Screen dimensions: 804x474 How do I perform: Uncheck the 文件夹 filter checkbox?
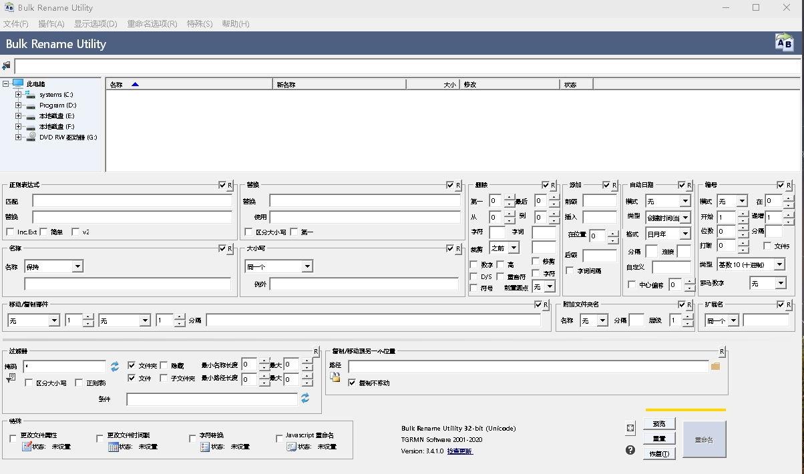pos(132,365)
